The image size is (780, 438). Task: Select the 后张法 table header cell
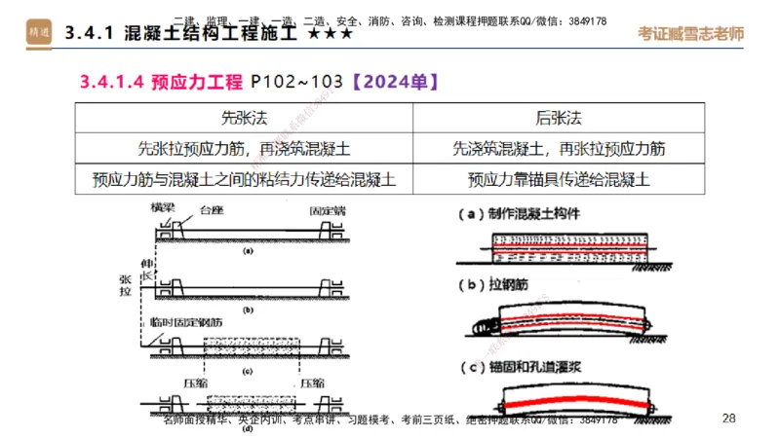[x=559, y=118]
